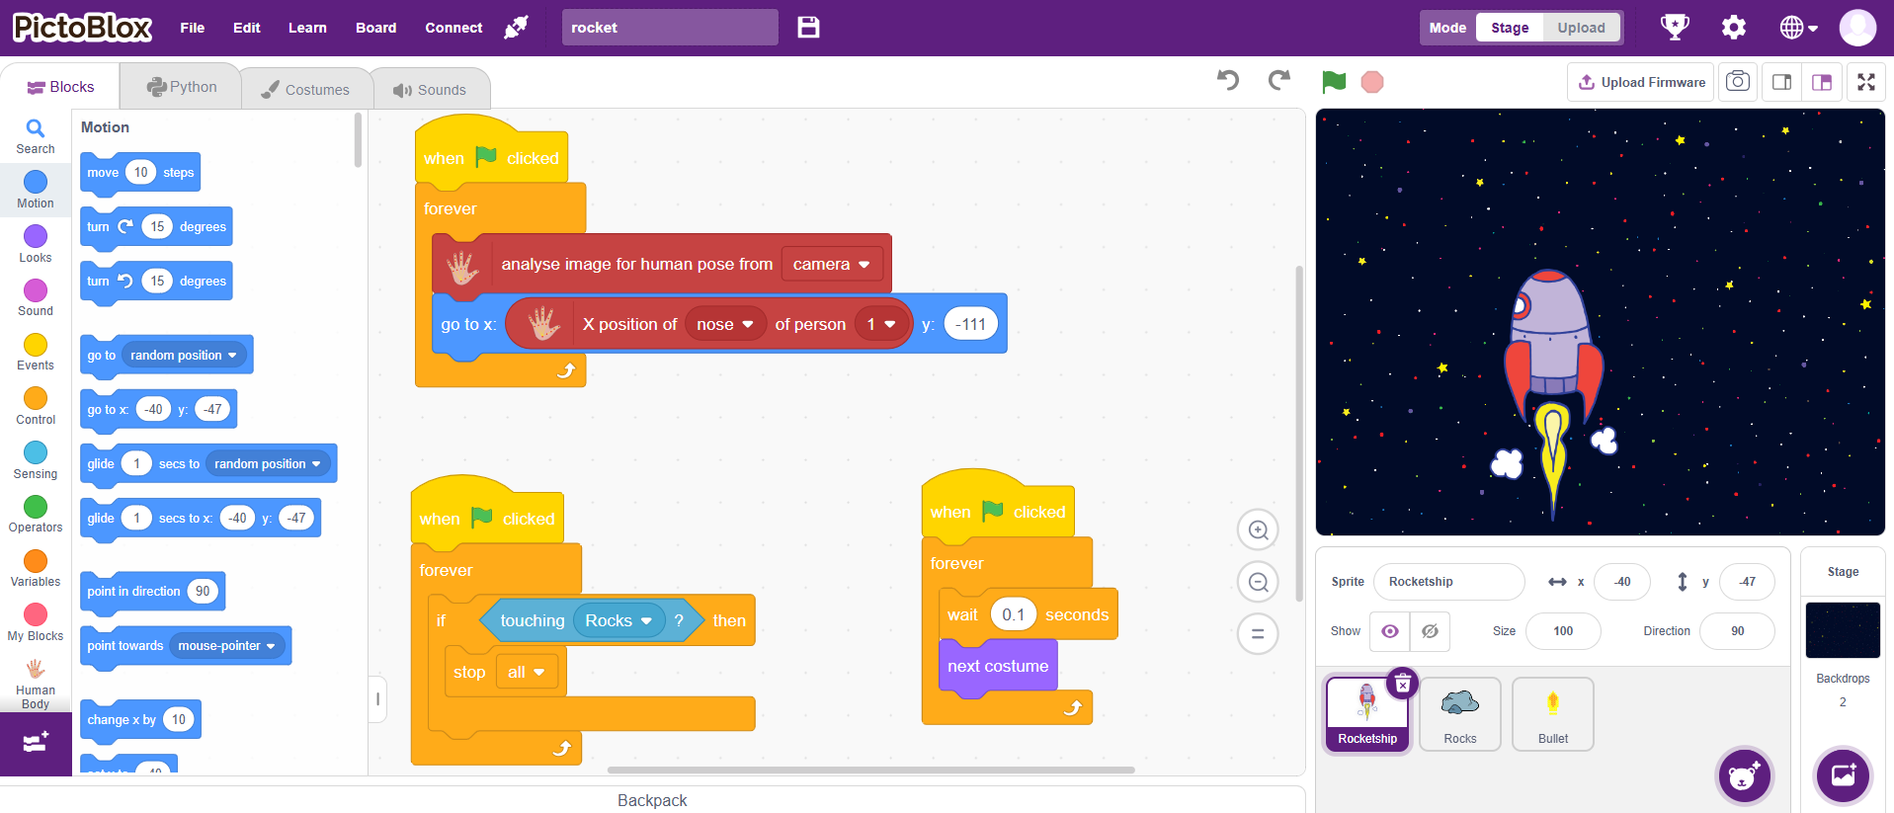Open the Board menu
Image resolution: width=1894 pixels, height=813 pixels.
pos(376,28)
